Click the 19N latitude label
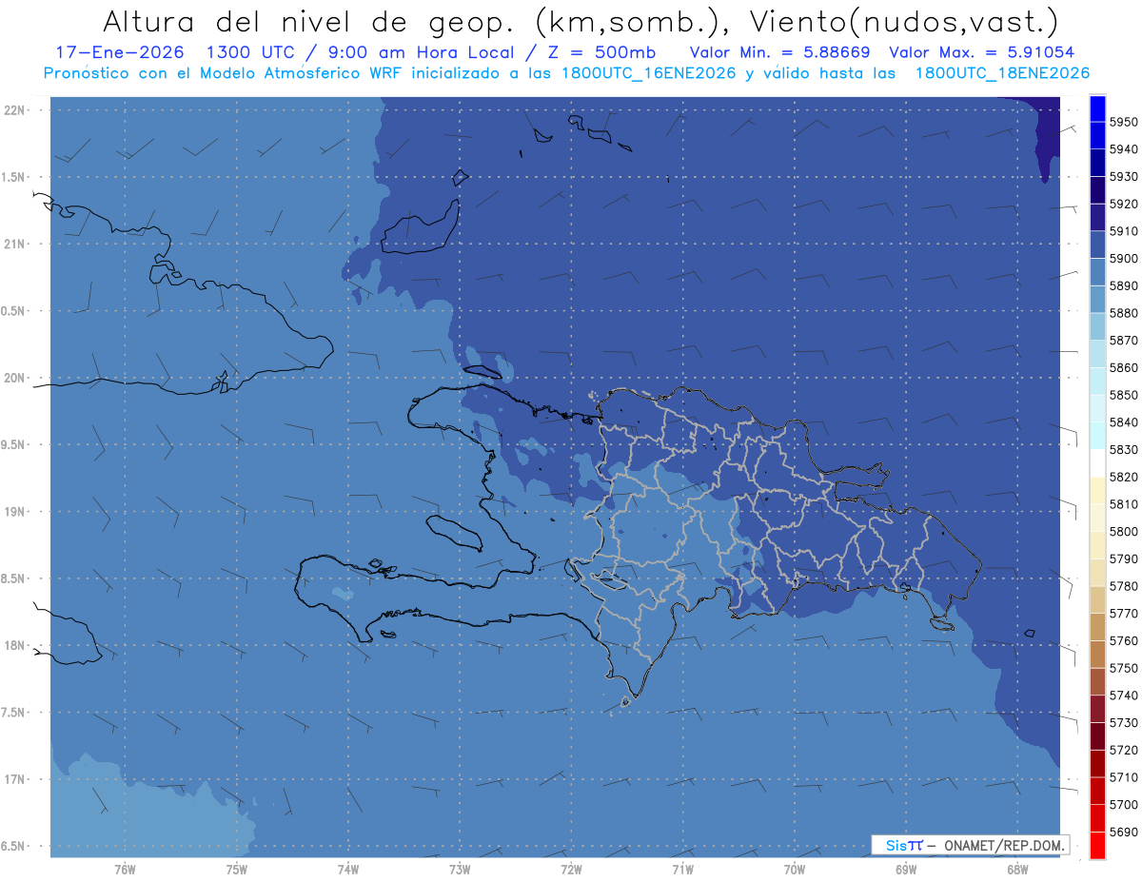Viewport: 1142px width, 882px height. 14,512
